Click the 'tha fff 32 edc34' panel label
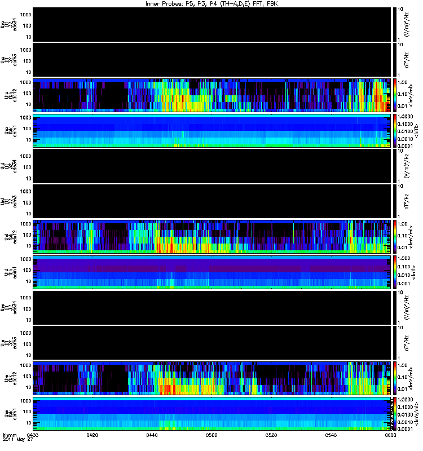 click(9, 25)
